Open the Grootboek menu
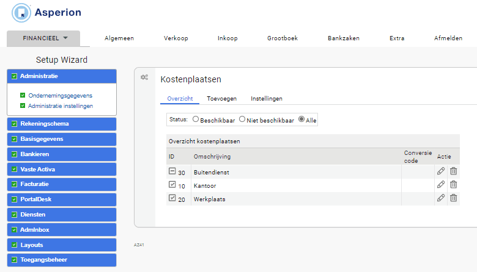477x272 pixels. point(283,38)
